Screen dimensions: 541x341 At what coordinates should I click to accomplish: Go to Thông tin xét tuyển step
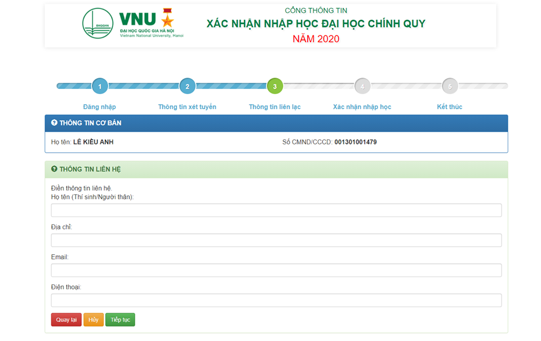(187, 107)
